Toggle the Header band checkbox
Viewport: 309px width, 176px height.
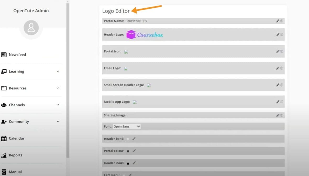coord(128,139)
